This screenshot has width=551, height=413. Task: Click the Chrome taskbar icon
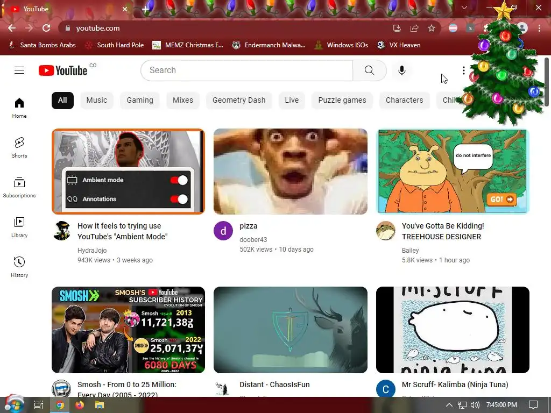tap(60, 405)
